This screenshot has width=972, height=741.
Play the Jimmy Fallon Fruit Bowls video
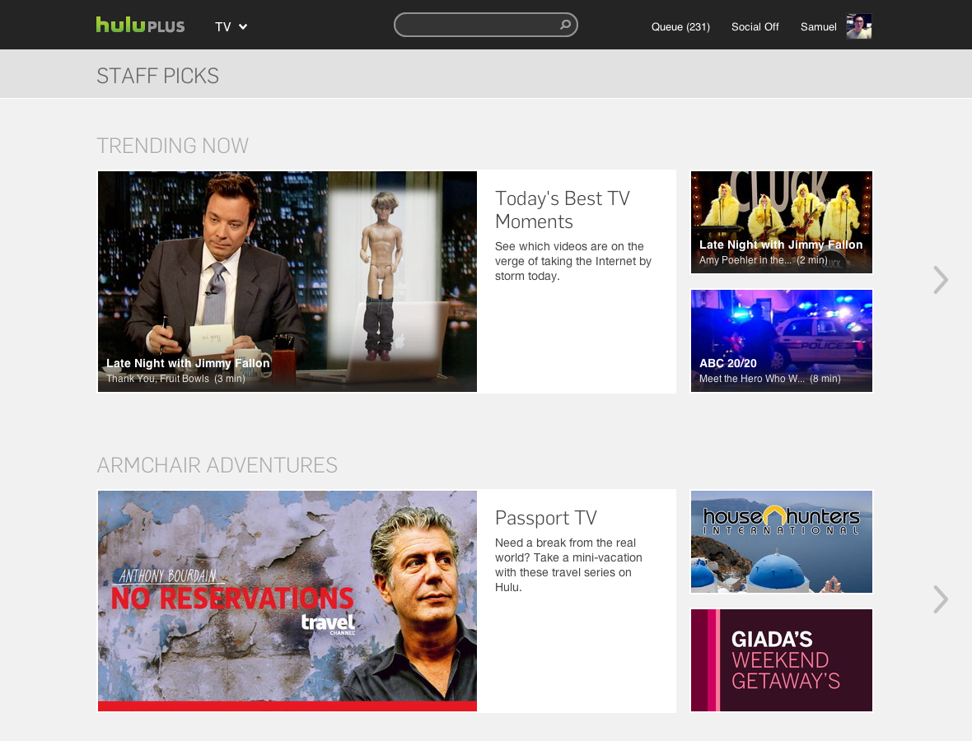tap(287, 282)
